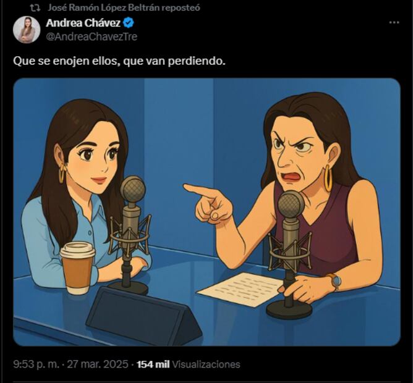Click the 9:53 p. m. timestamp
Image resolution: width=413 pixels, height=383 pixels.
point(36,364)
